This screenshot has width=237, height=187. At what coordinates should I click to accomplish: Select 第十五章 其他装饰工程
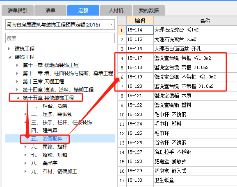pyautogui.click(x=48, y=98)
